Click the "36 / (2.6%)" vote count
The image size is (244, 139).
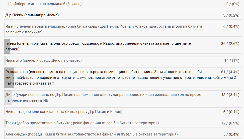[x=230, y=44]
